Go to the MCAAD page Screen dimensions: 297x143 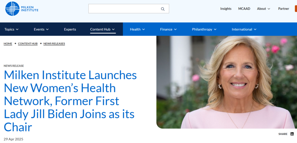coord(244,9)
